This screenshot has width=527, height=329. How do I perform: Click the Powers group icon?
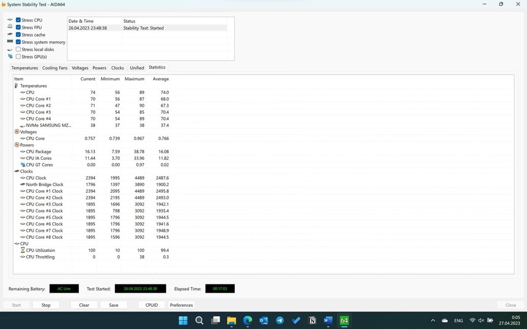coord(17,145)
